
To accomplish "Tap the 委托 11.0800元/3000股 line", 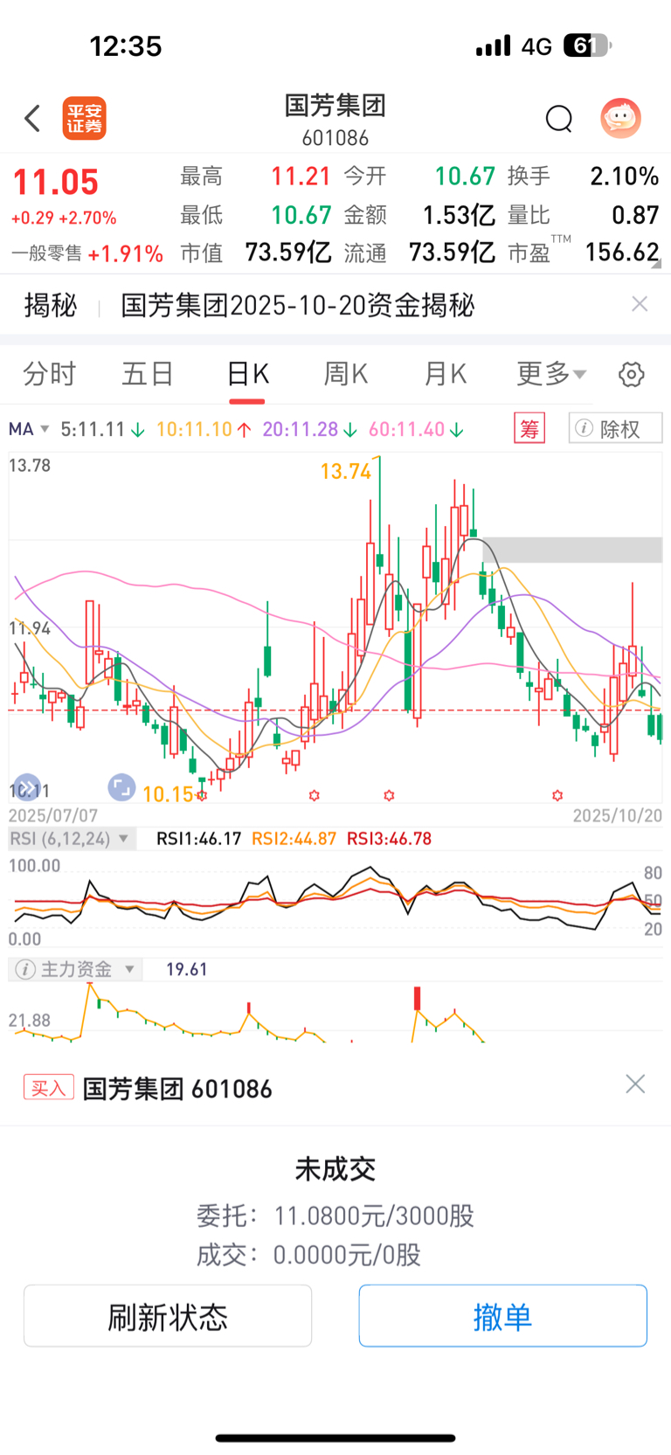I will pyautogui.click(x=335, y=1216).
